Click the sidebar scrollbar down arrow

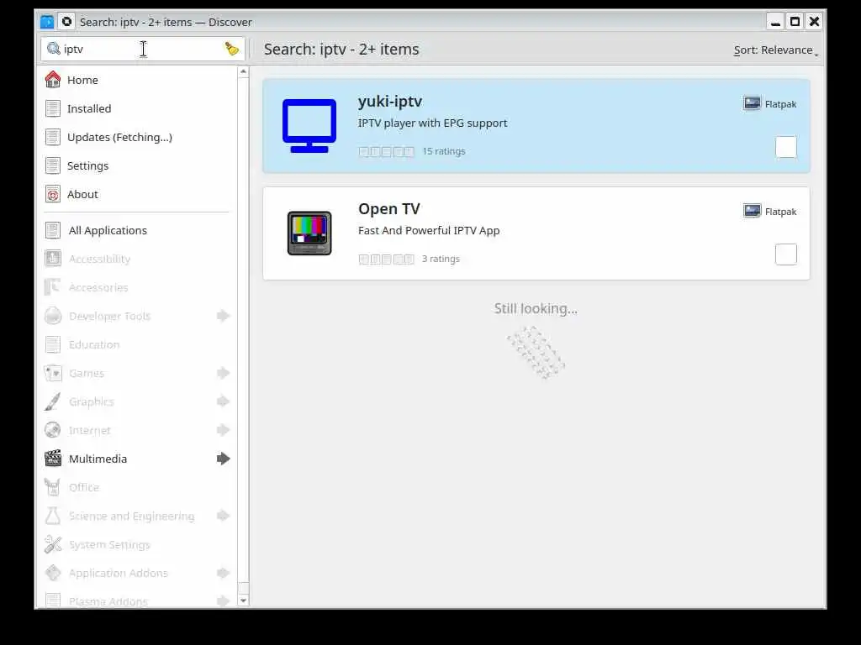(243, 600)
